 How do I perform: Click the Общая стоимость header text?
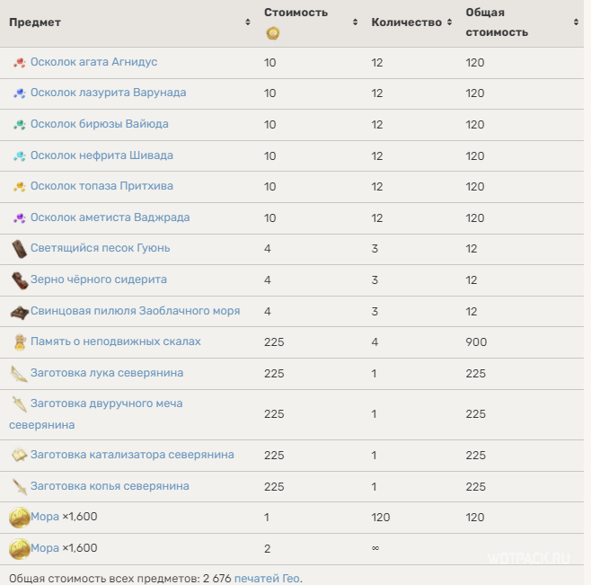coord(497,22)
